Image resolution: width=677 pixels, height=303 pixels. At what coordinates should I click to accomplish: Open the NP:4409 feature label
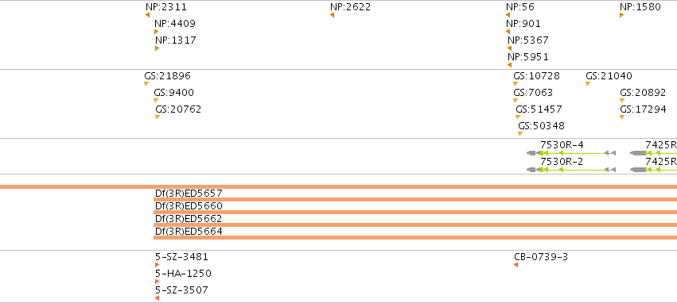point(175,24)
